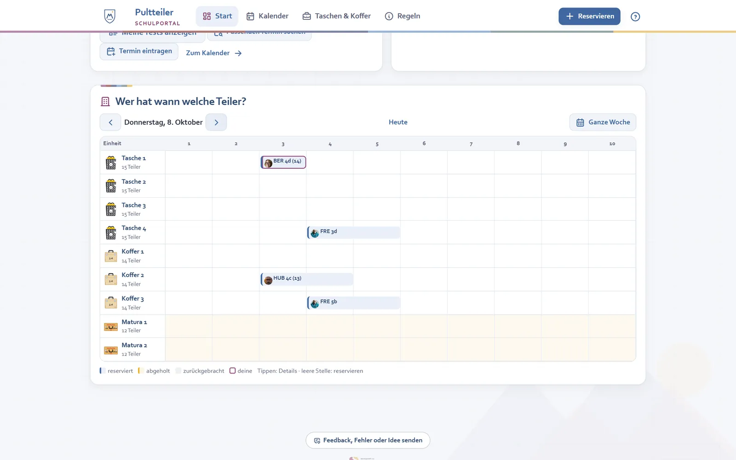Open the Regeln tab
The image size is (736, 460).
(402, 16)
